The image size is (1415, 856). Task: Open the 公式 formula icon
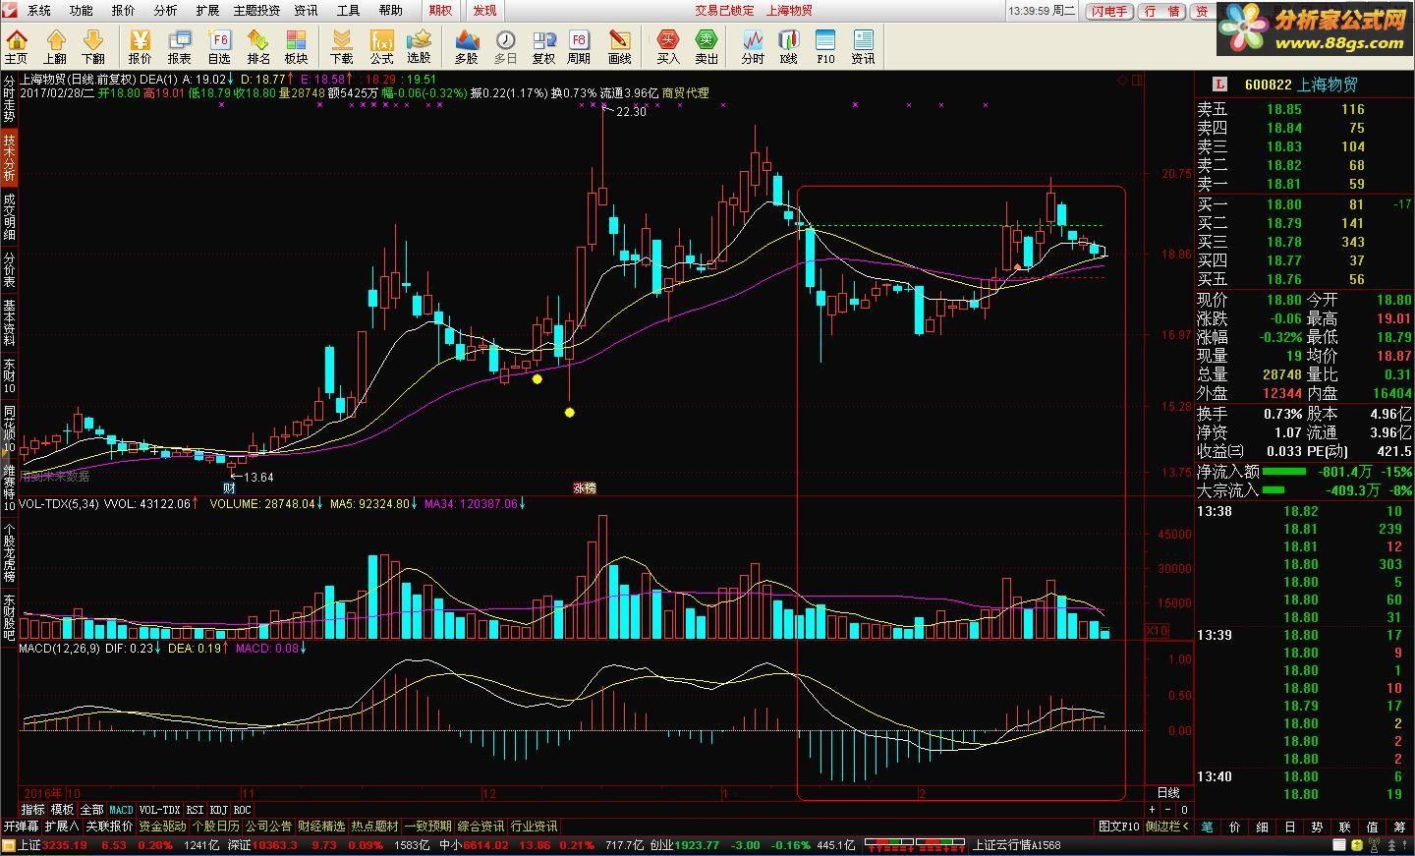381,46
